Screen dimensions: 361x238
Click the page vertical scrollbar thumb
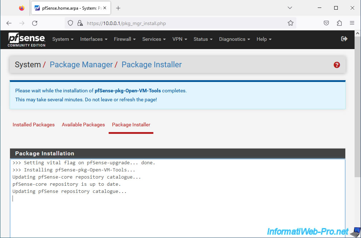click(357, 106)
